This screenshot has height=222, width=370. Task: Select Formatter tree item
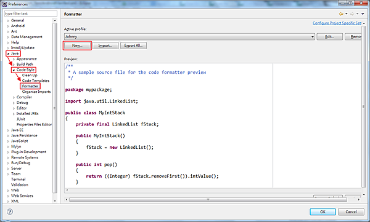pyautogui.click(x=30, y=86)
